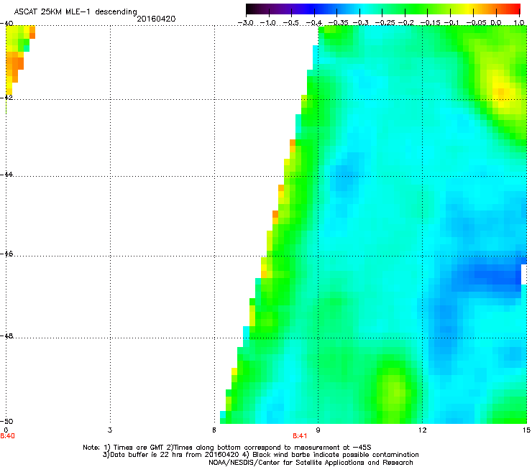Select the date label "20160420" under the title
Image resolution: width=532 pixels, height=467 pixels.
coord(156,19)
